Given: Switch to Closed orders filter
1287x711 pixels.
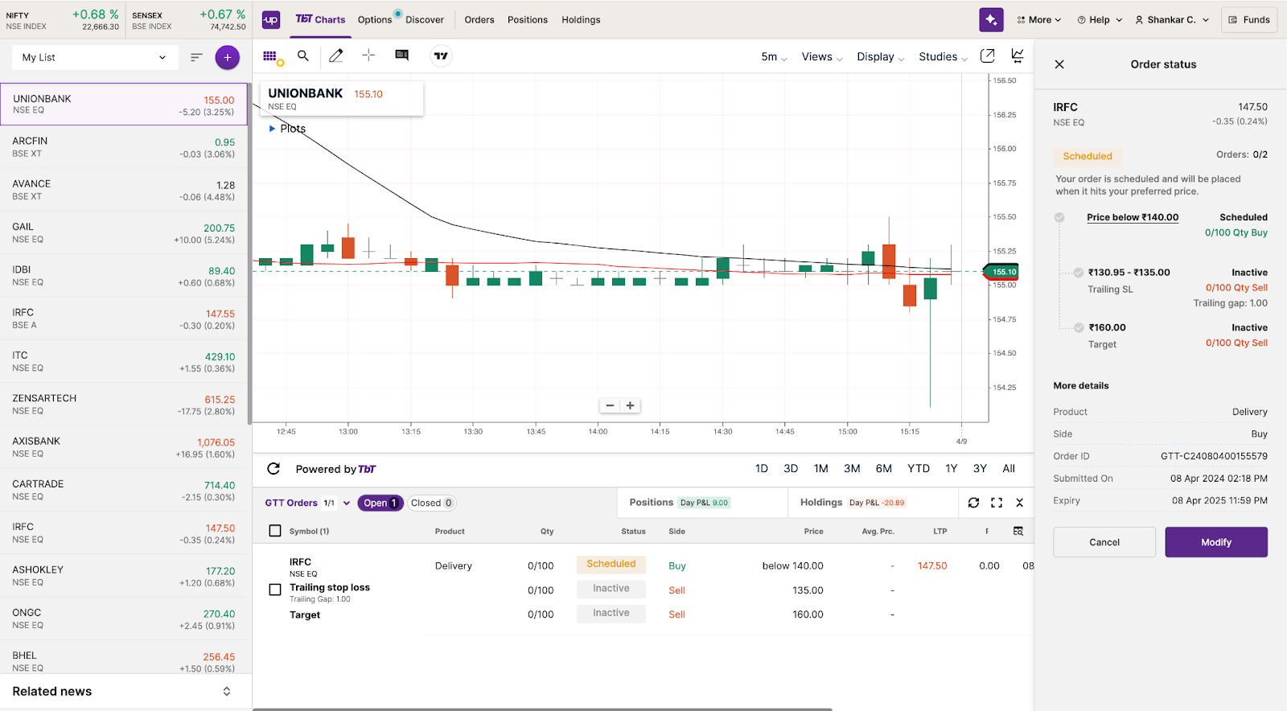Looking at the screenshot, I should [431, 503].
